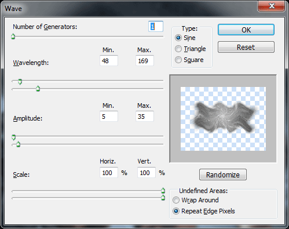This screenshot has width=289, height=229.
Task: Click the Number of Generators label
Action: [x=45, y=27]
